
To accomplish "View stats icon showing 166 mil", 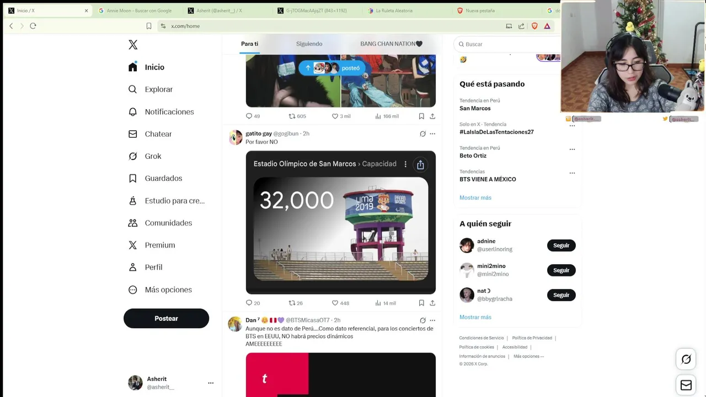I will [x=378, y=116].
